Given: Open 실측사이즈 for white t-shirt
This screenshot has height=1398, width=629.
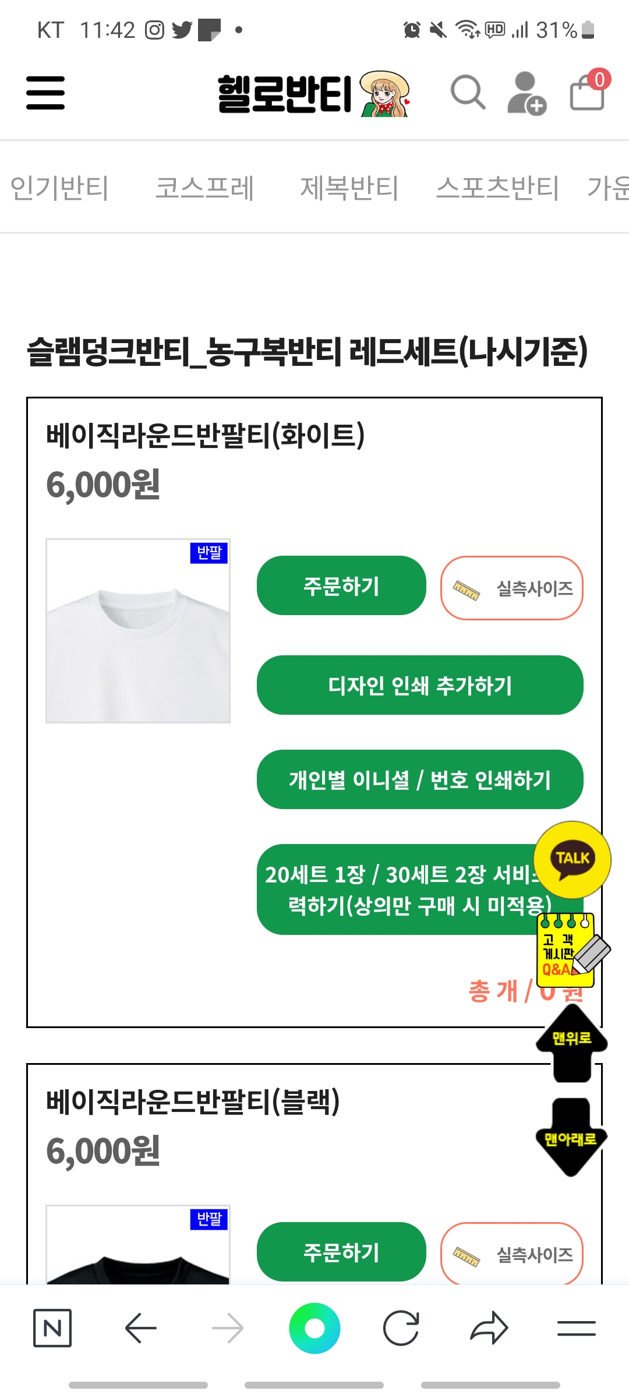Looking at the screenshot, I should tap(512, 588).
